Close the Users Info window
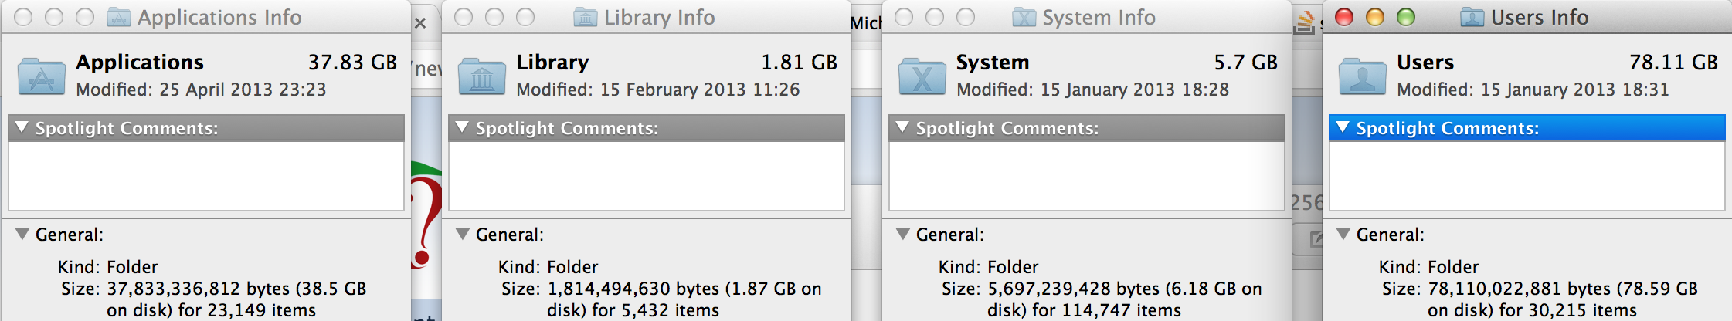 (1344, 17)
